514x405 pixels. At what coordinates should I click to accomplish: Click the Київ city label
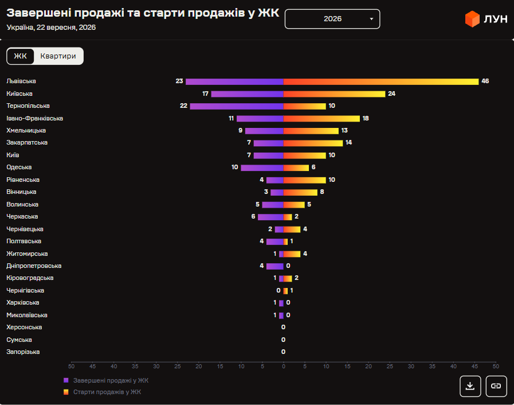13,155
